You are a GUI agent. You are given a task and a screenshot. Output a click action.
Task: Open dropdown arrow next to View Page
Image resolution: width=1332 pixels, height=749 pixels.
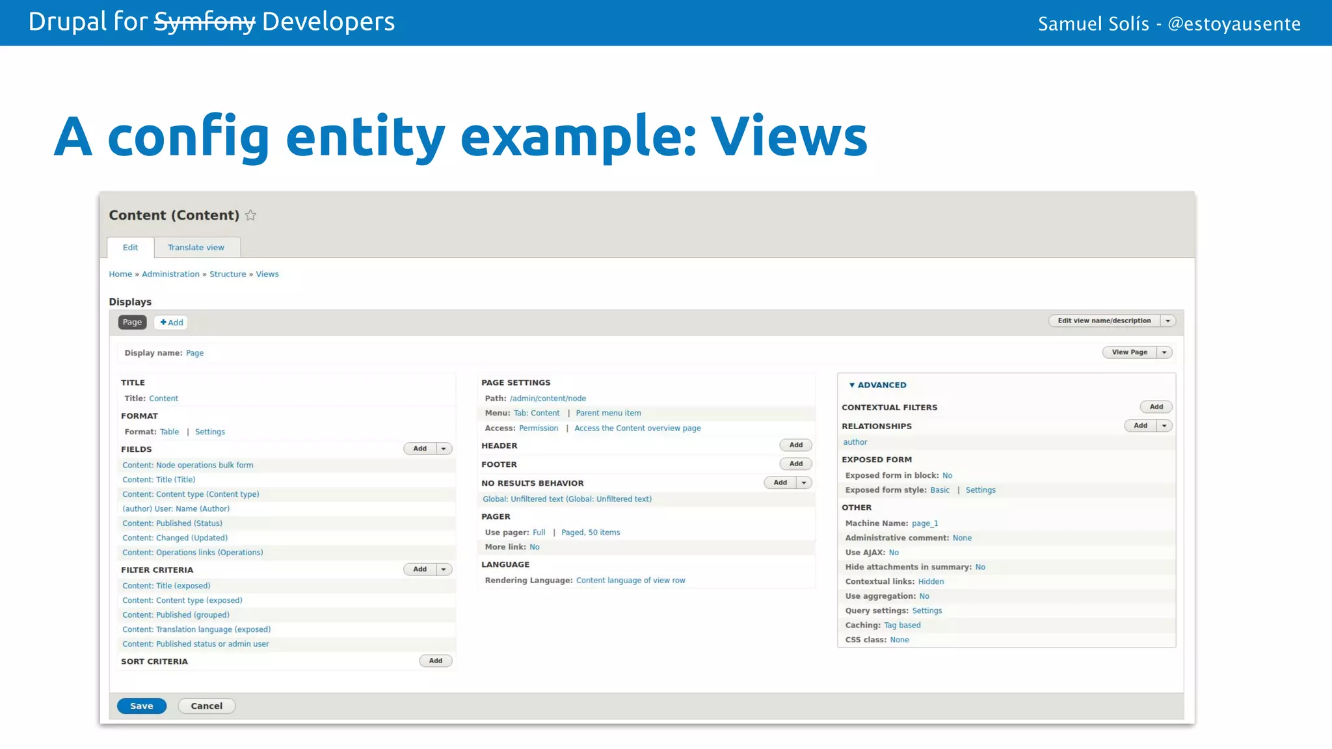pyautogui.click(x=1164, y=352)
